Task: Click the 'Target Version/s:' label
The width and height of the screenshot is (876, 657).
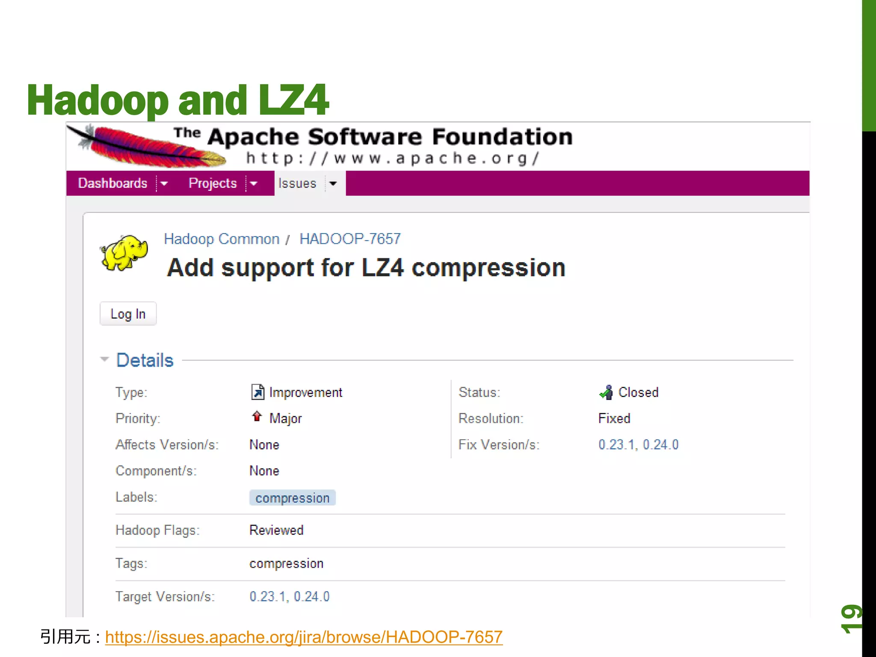Action: (165, 597)
